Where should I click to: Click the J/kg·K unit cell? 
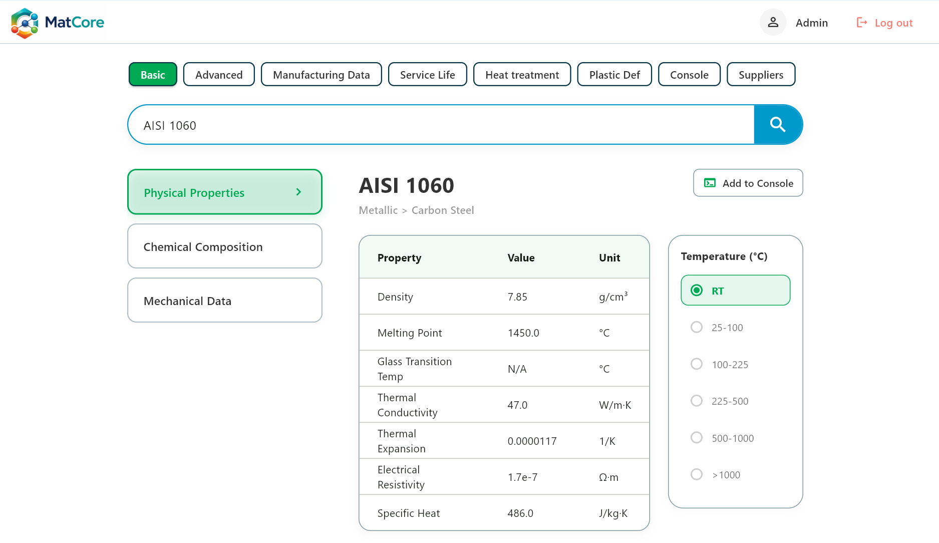[x=613, y=513]
